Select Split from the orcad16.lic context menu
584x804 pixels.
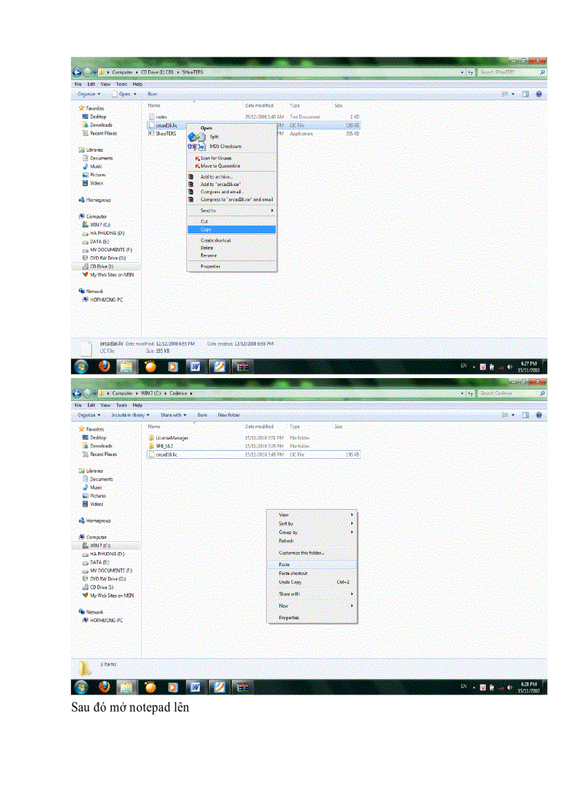pyautogui.click(x=215, y=137)
